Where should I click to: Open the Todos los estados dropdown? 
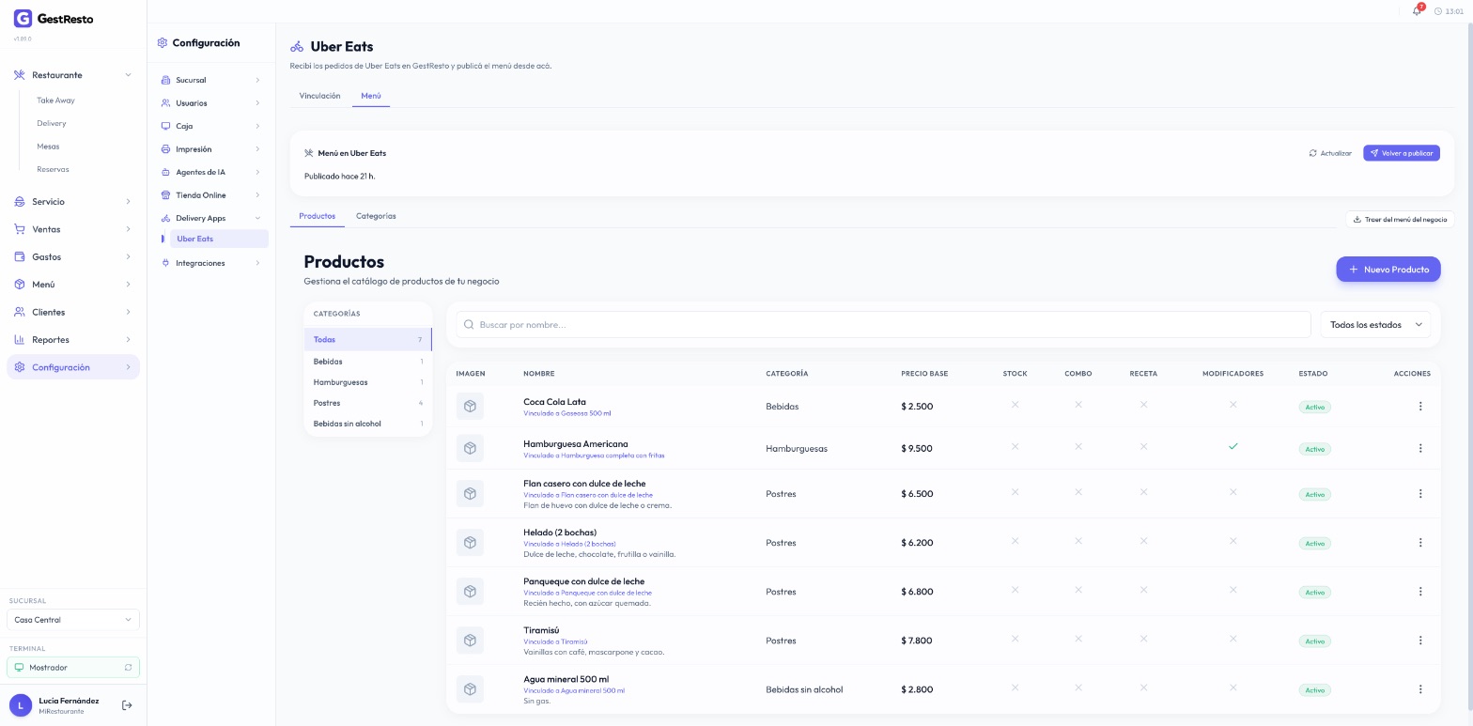coord(1375,325)
